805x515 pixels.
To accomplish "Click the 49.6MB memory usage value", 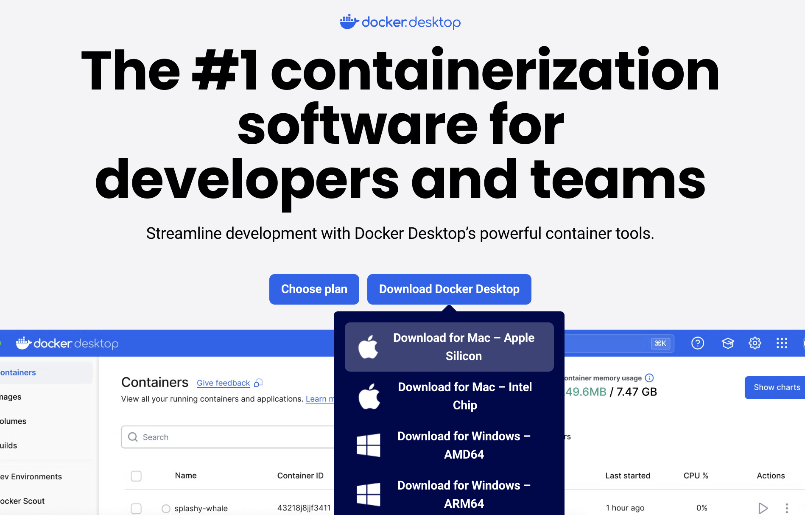I will (x=586, y=392).
